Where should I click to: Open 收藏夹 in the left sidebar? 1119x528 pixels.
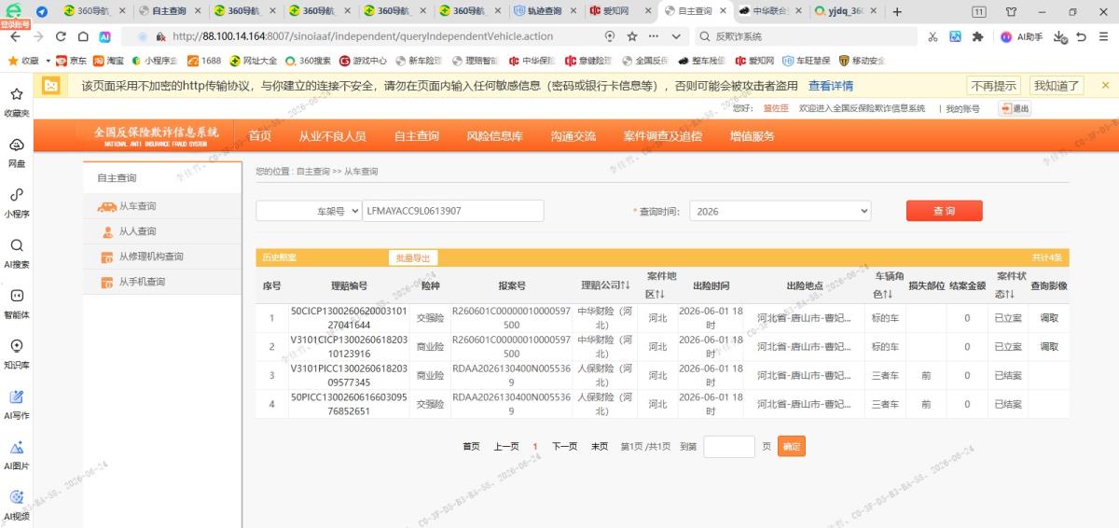17,103
